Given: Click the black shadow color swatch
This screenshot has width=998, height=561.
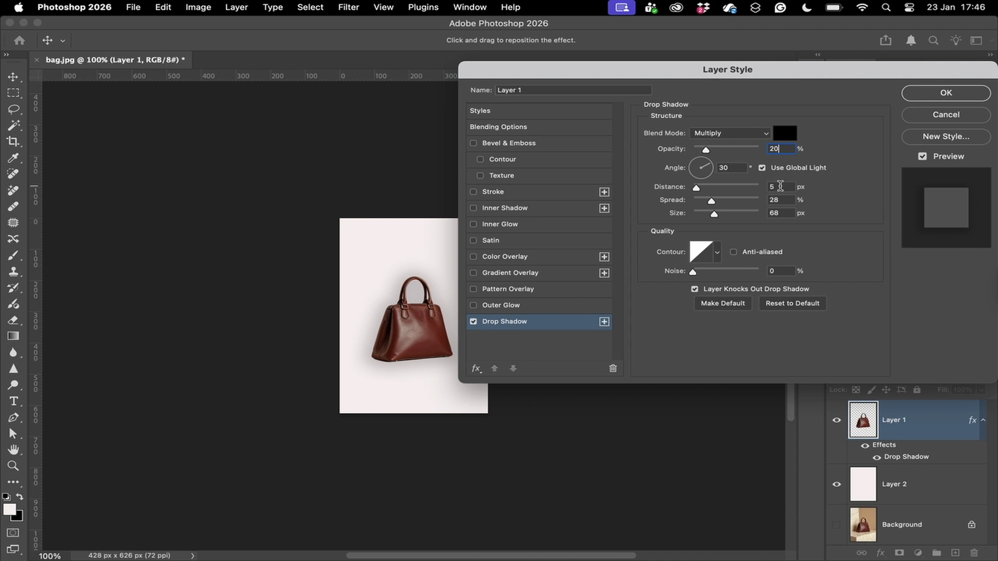Looking at the screenshot, I should click(784, 133).
